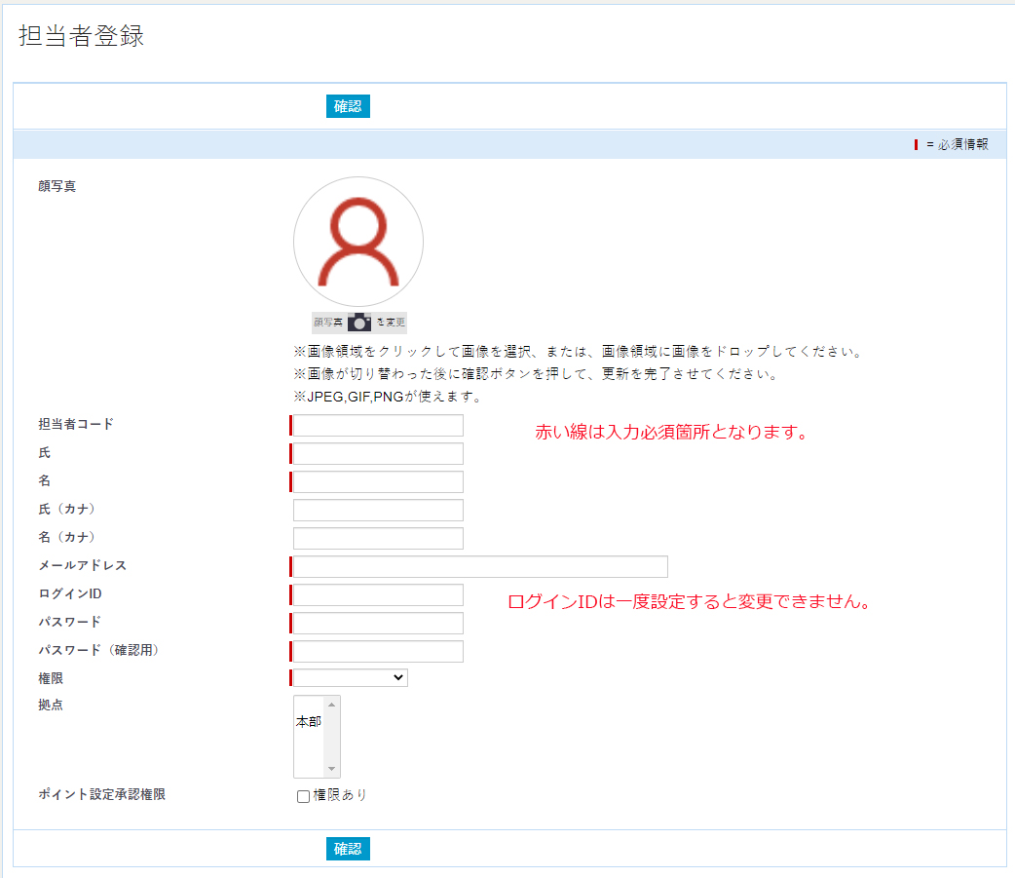The height and width of the screenshot is (878, 1015).
Task: Select 本部 in the 拠点 list
Action: click(x=309, y=721)
